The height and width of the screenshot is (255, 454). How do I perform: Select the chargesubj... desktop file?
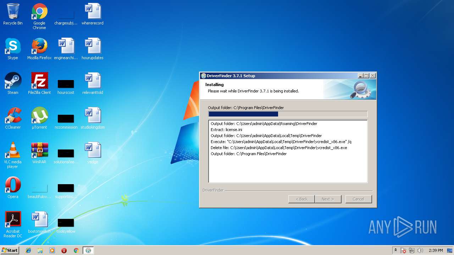click(x=66, y=16)
